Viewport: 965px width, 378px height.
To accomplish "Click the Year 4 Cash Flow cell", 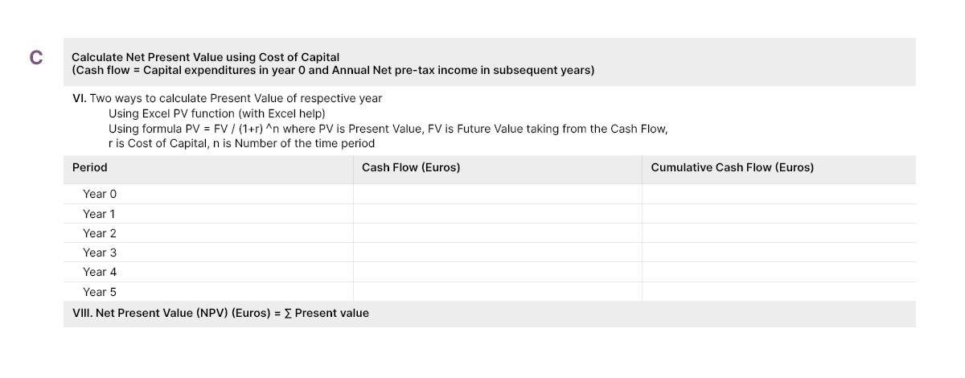I will point(497,272).
